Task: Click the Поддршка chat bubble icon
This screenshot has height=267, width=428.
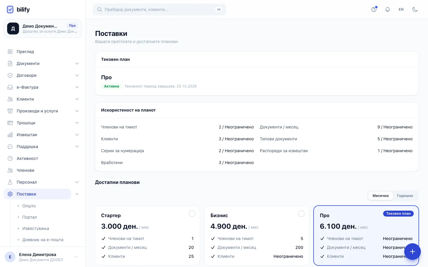Action: [x=10, y=147]
